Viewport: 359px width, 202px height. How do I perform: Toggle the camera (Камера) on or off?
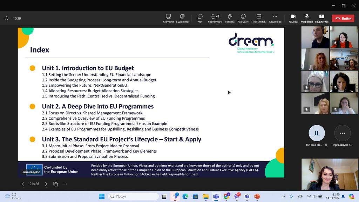point(293,18)
